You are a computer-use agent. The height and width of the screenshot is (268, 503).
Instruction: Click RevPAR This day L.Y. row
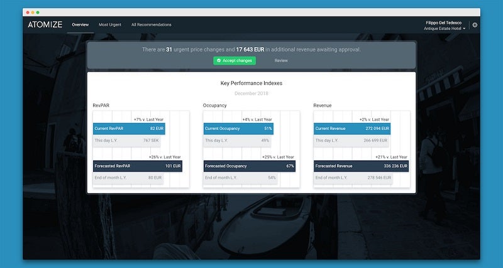coord(127,141)
